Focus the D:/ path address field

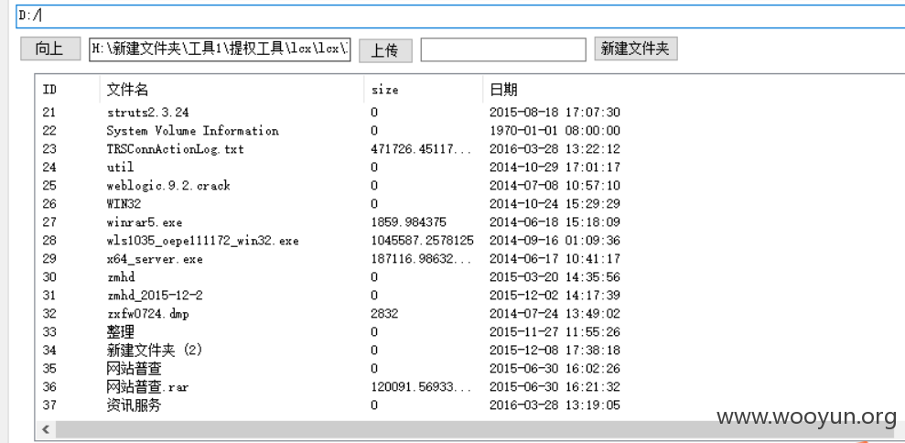click(x=460, y=16)
